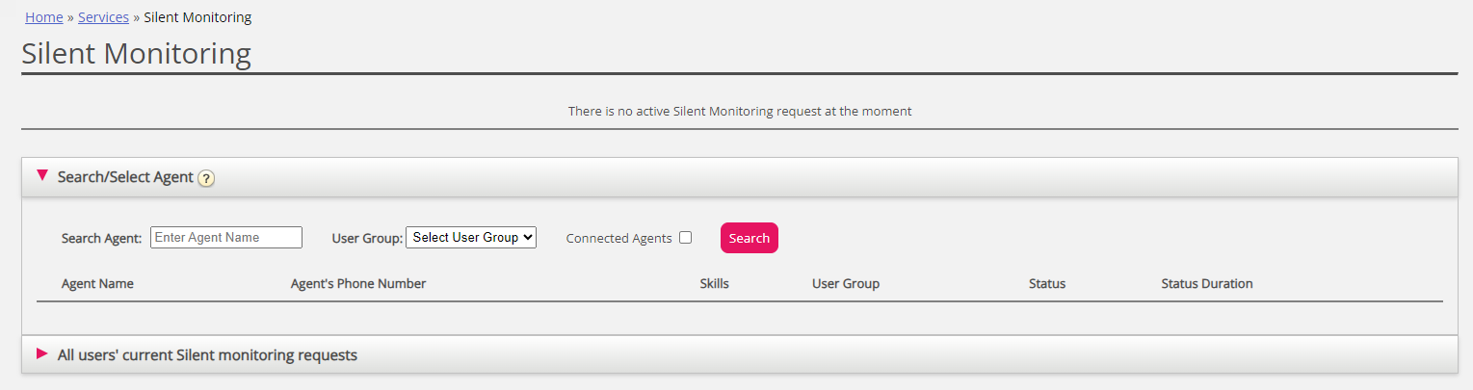Click the Agent Name column header

pyautogui.click(x=97, y=284)
